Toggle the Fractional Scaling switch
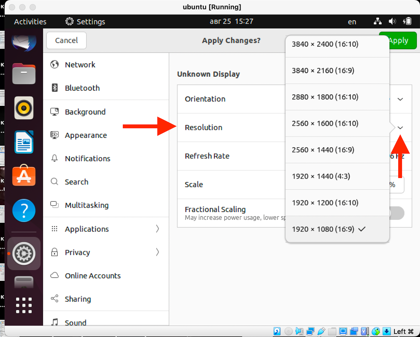The height and width of the screenshot is (337, 420). point(397,213)
